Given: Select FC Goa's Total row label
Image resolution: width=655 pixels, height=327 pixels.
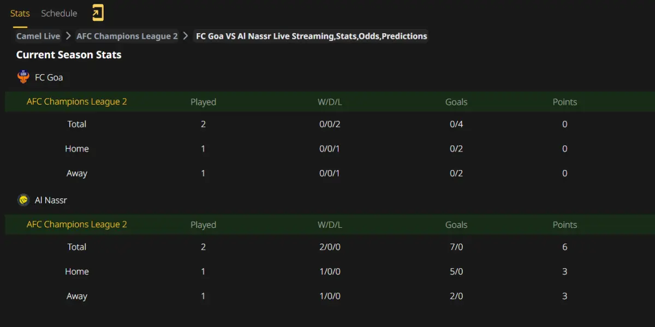Looking at the screenshot, I should coord(77,124).
